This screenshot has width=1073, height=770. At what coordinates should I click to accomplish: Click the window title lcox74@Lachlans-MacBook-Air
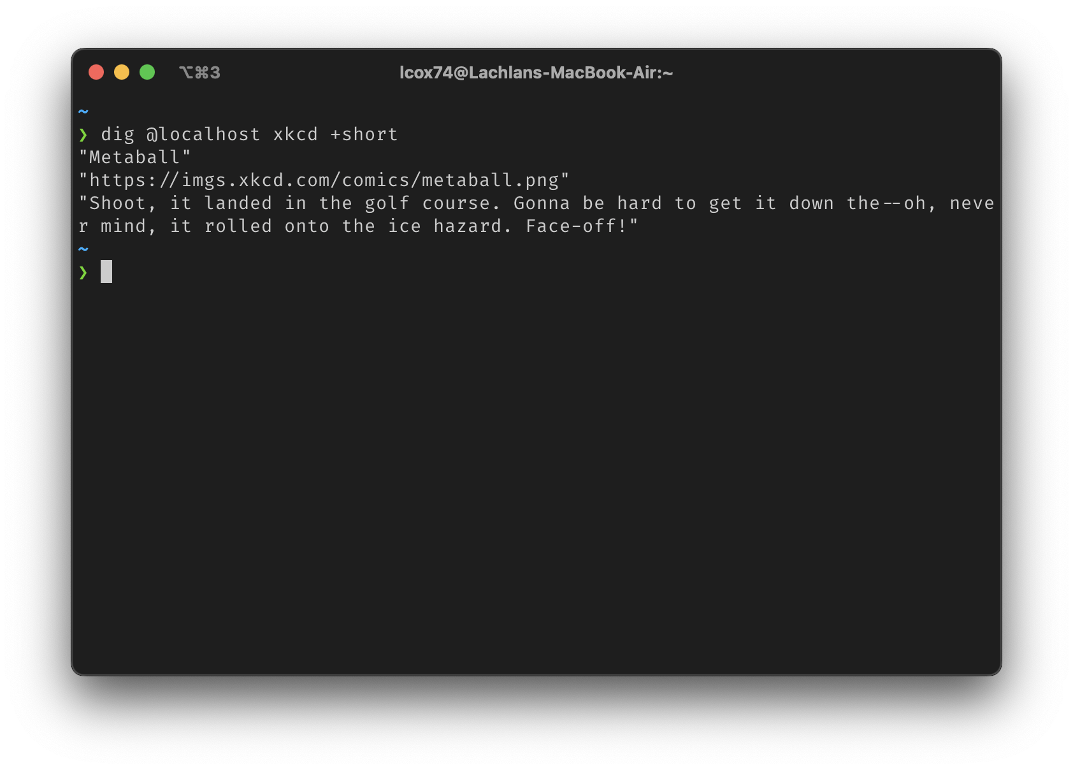(536, 73)
